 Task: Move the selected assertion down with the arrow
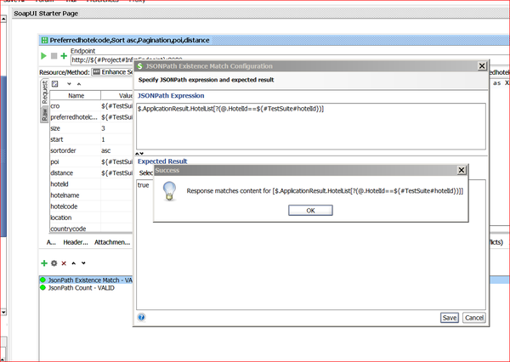[x=82, y=263]
